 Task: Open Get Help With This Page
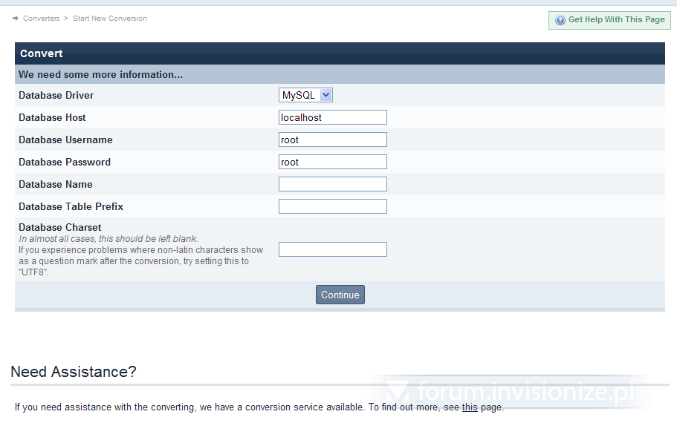pyautogui.click(x=616, y=20)
